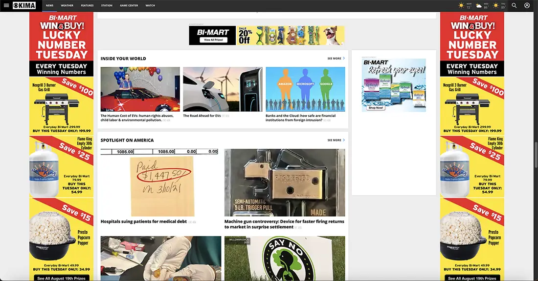The image size is (538, 281).
Task: Click Inside Your World section heading
Action: point(123,59)
